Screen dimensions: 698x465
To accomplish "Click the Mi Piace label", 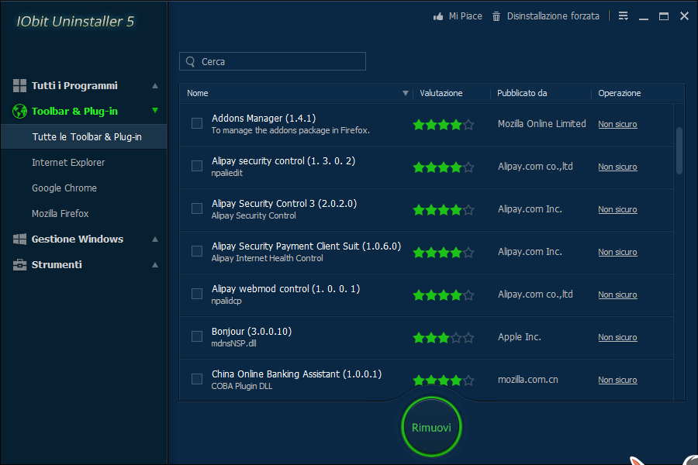I will point(465,16).
